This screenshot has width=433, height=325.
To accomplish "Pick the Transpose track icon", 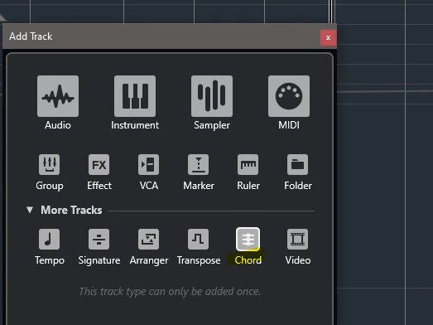I will pyautogui.click(x=198, y=240).
